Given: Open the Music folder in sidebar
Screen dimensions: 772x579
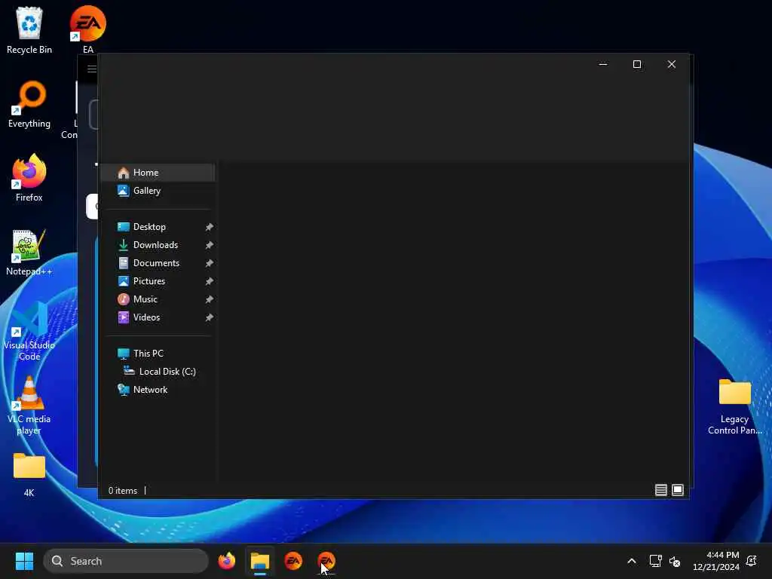Looking at the screenshot, I should tap(158, 299).
